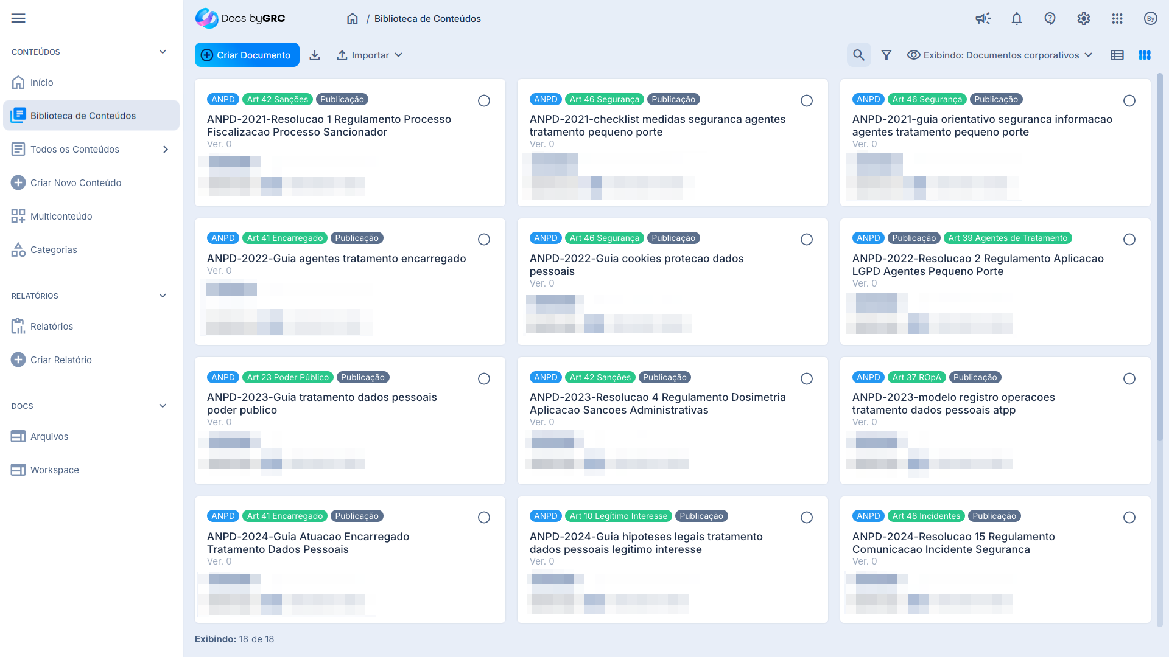Click the Criar Documento button
The image size is (1169, 657).
tap(247, 55)
